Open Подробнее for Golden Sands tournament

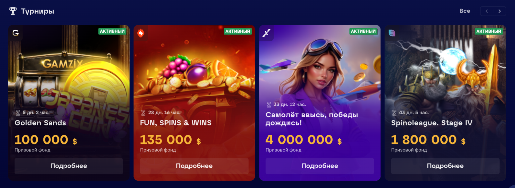click(69, 166)
